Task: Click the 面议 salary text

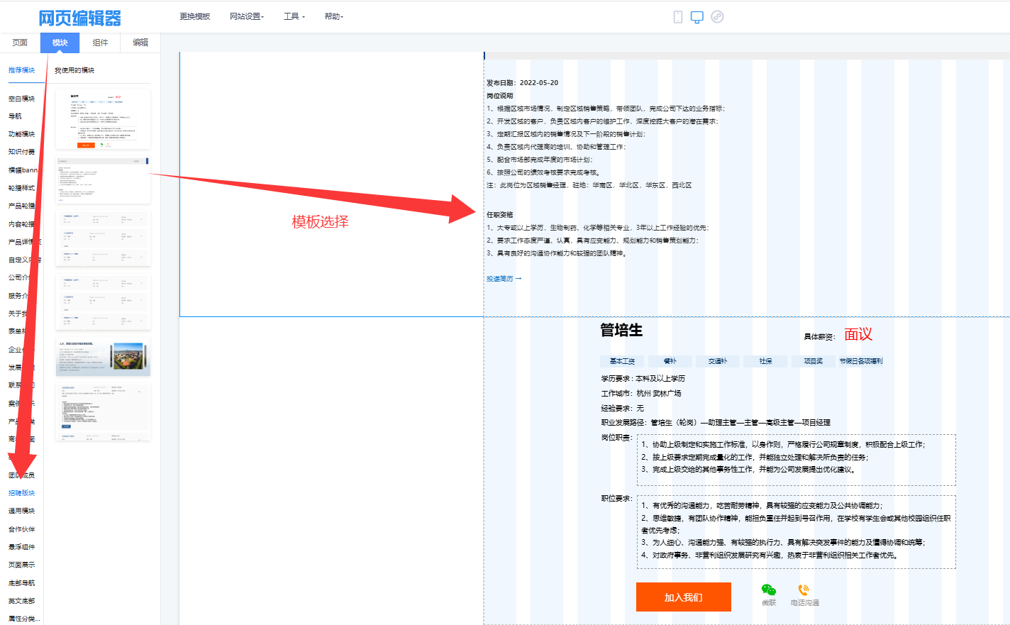Action: [x=858, y=334]
